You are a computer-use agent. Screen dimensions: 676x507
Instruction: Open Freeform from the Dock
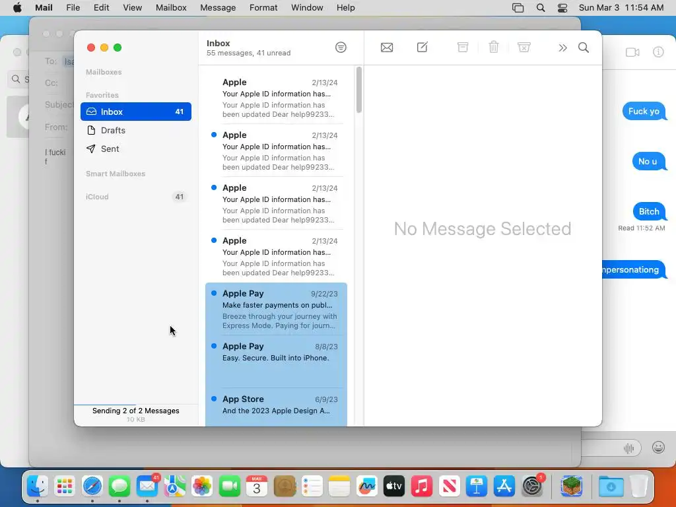[366, 487]
